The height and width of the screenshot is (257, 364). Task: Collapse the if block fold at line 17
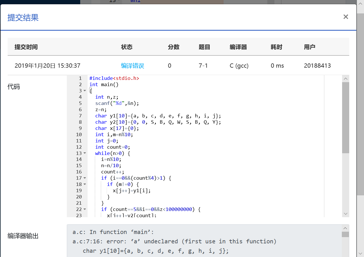point(84,178)
